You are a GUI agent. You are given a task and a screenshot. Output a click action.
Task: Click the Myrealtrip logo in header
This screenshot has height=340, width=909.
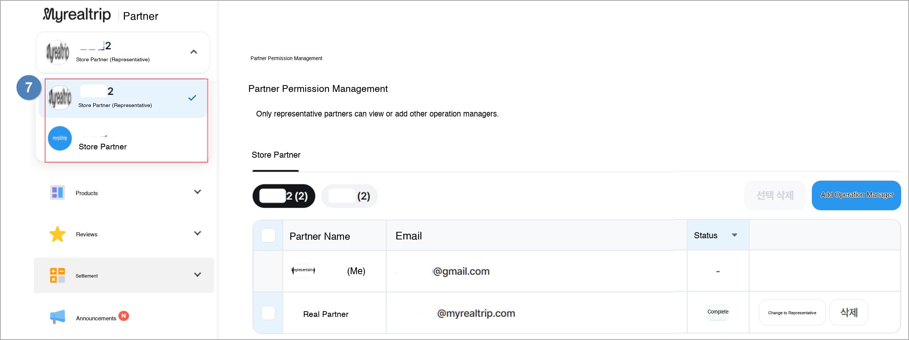click(77, 15)
